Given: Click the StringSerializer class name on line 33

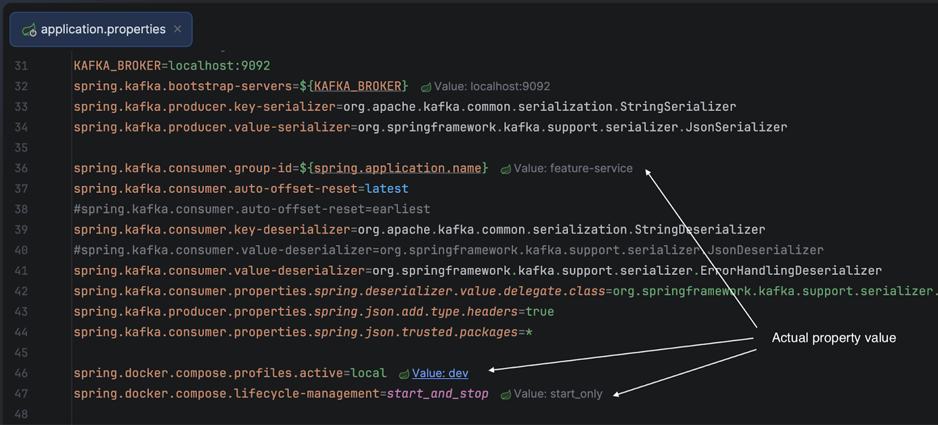Looking at the screenshot, I should (x=678, y=107).
